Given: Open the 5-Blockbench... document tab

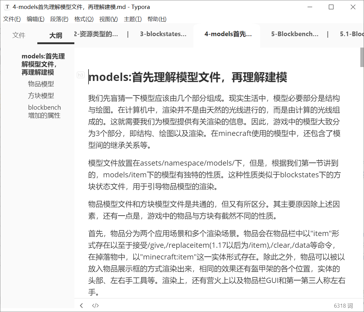Looking at the screenshot, I should (x=295, y=34).
